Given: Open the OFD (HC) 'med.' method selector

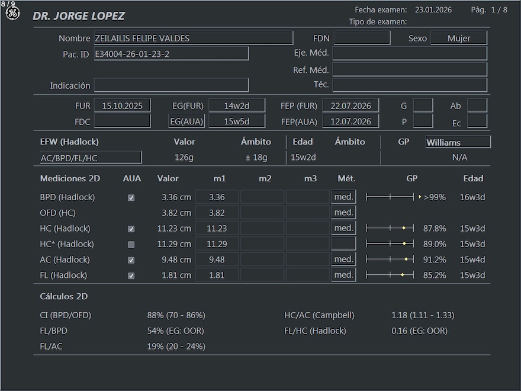Looking at the screenshot, I should [x=343, y=213].
